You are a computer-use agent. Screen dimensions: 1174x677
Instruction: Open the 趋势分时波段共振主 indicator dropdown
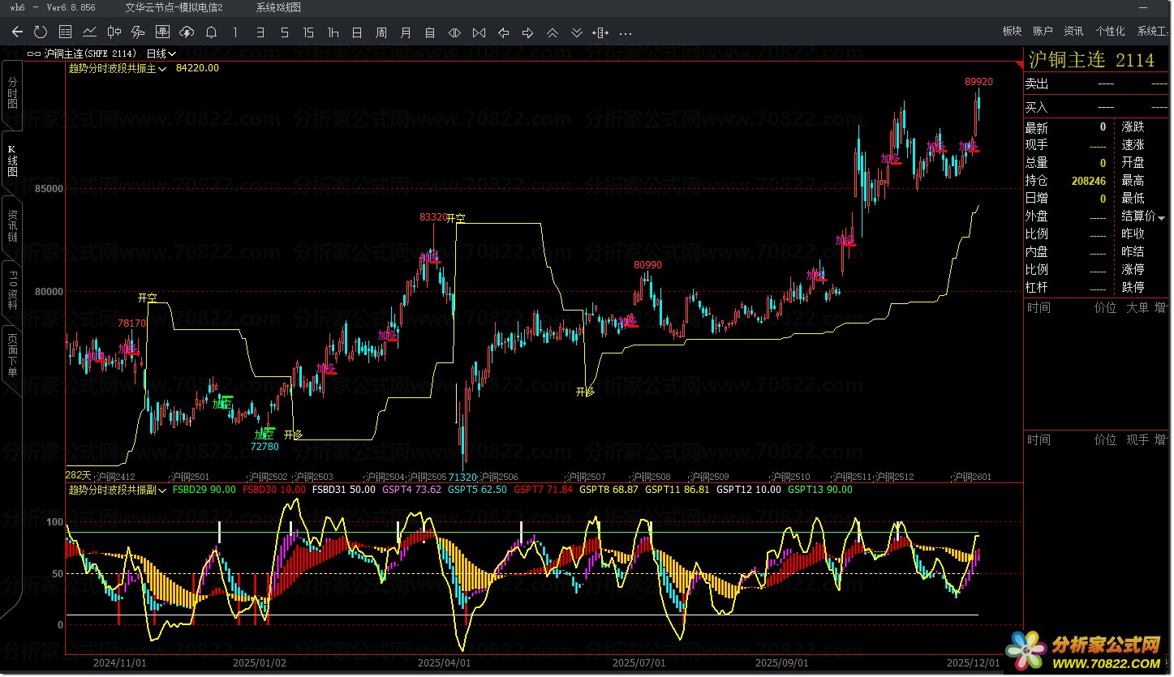(118, 69)
